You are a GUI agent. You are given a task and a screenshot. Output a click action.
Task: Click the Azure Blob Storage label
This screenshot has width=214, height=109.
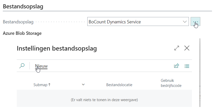(22, 33)
